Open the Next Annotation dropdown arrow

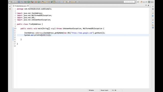[66, 2]
